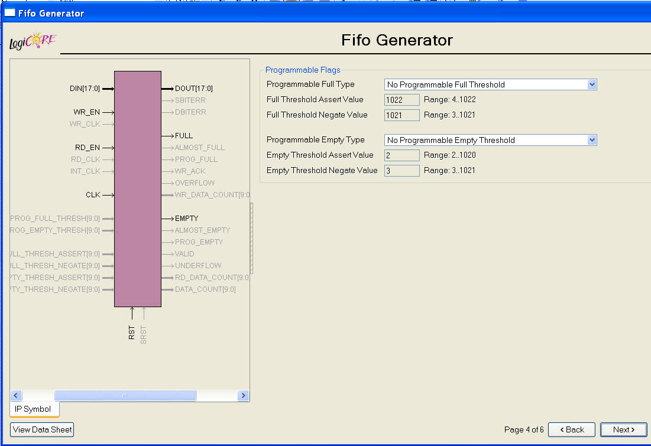The image size is (651, 446).
Task: Click the Range: 2..1020 text
Action: click(449, 155)
